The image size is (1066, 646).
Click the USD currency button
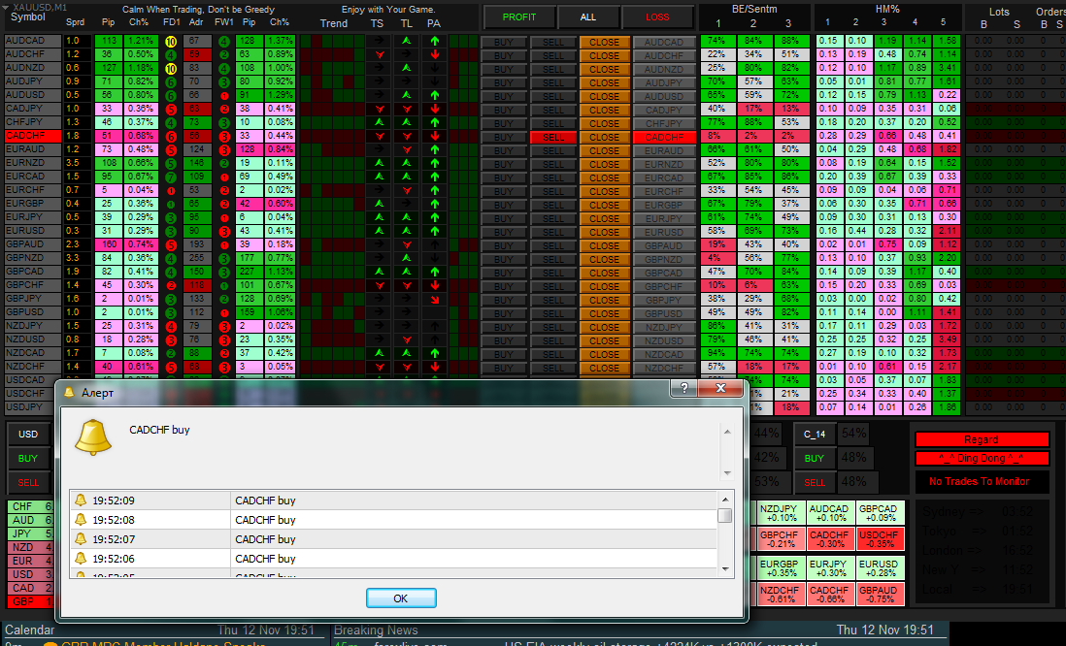28,435
